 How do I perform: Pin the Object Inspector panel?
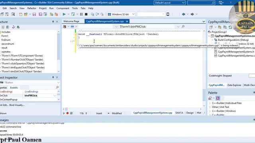[x=53, y=77]
